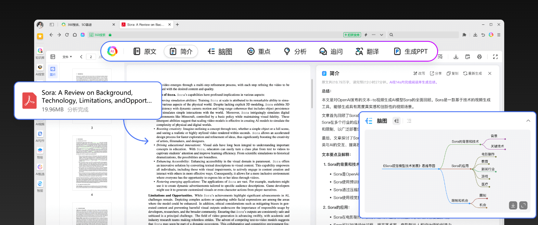Click the PDF page number field

tap(91, 57)
